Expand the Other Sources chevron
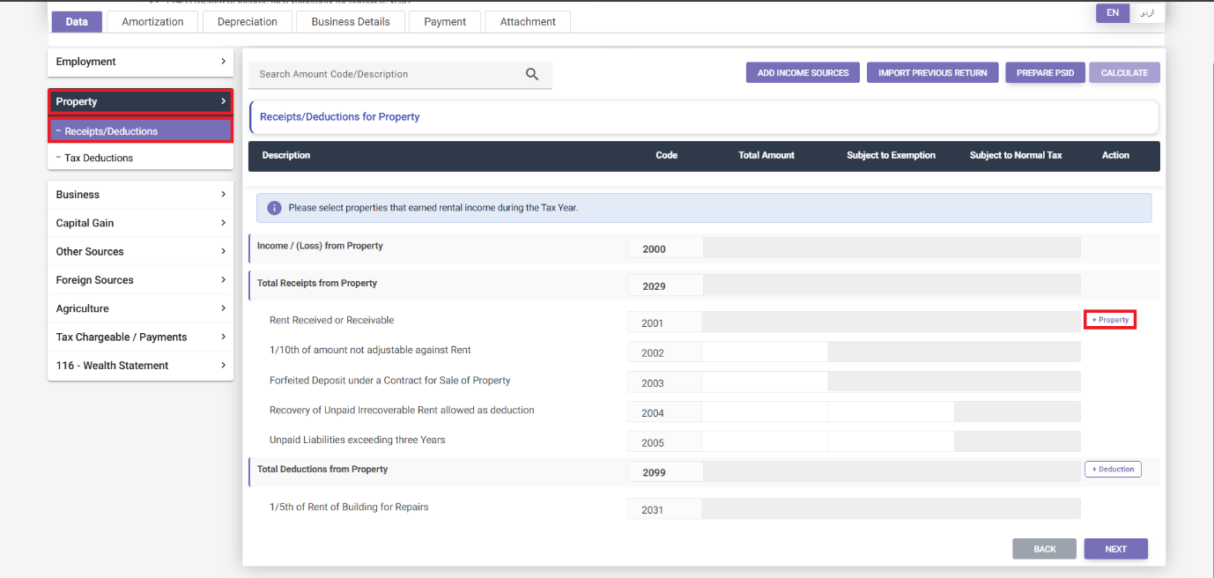This screenshot has width=1214, height=578. [223, 251]
